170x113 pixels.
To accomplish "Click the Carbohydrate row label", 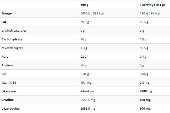I will [12, 39].
